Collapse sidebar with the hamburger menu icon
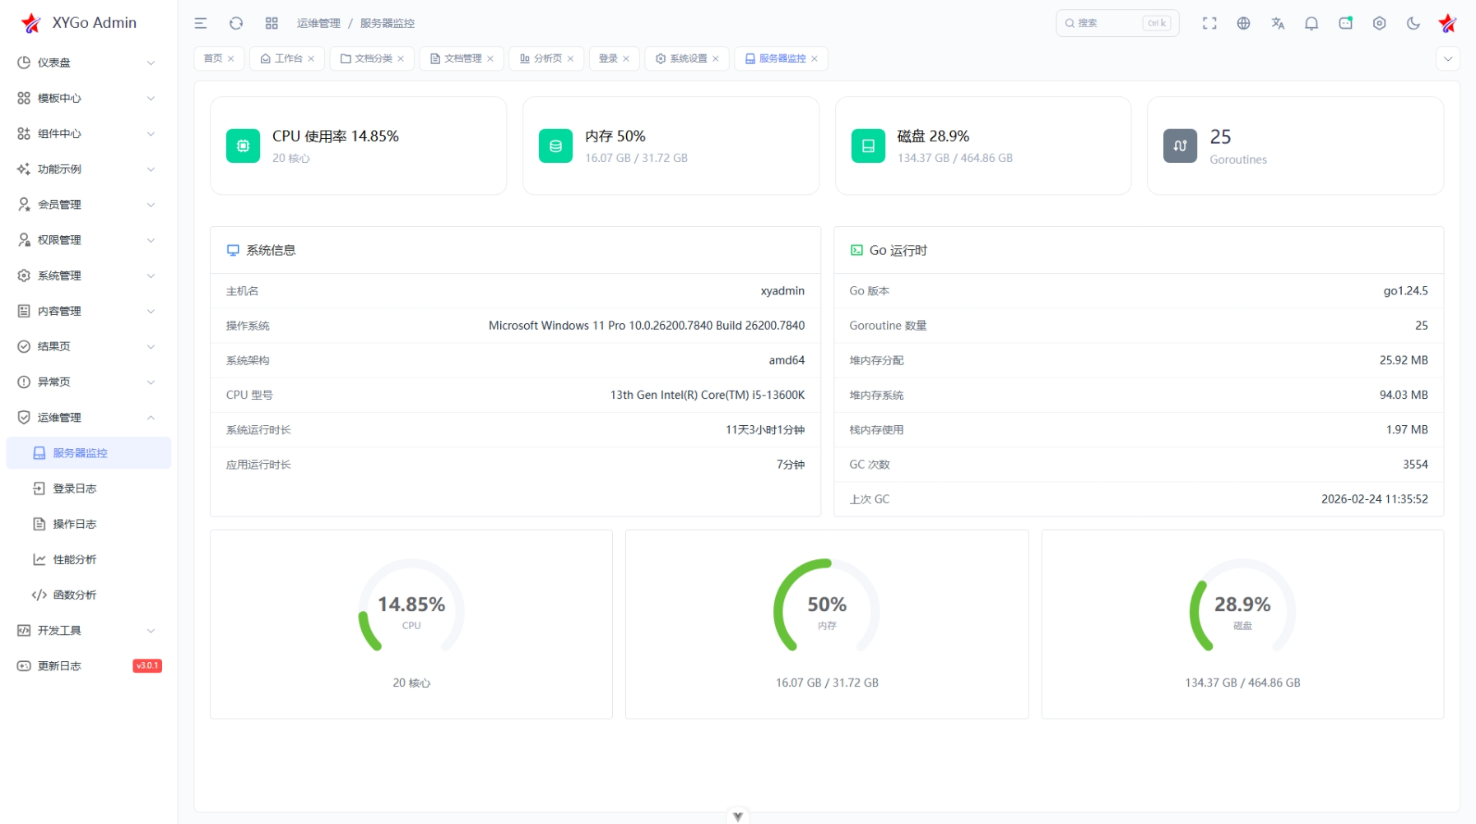Image resolution: width=1476 pixels, height=824 pixels. point(201,23)
